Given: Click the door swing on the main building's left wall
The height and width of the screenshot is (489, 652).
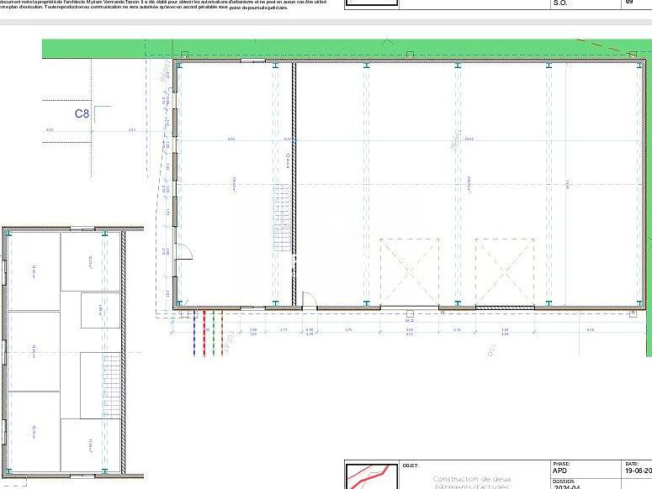Looking at the screenshot, I should click(x=185, y=250).
